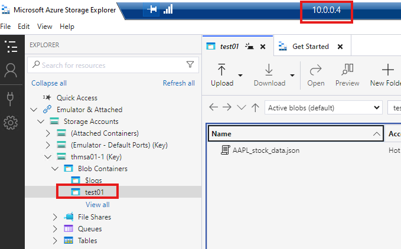
Task: Click the Hot access tier cell
Action: pyautogui.click(x=395, y=150)
